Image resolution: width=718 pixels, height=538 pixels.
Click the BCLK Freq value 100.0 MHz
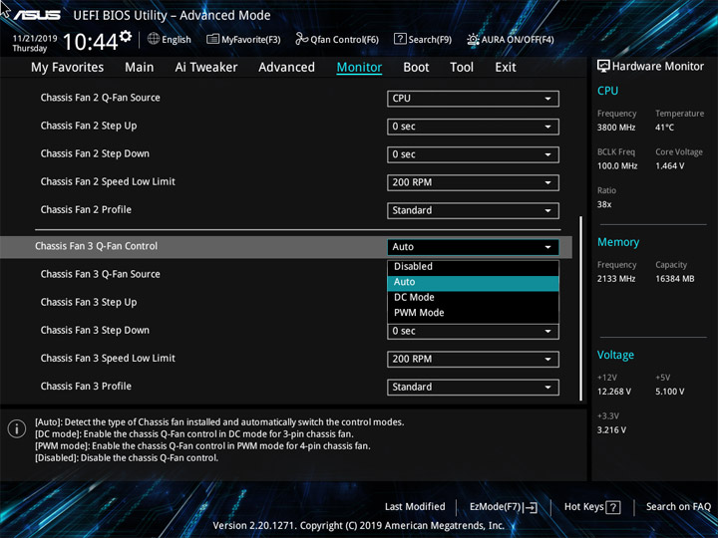click(x=617, y=166)
